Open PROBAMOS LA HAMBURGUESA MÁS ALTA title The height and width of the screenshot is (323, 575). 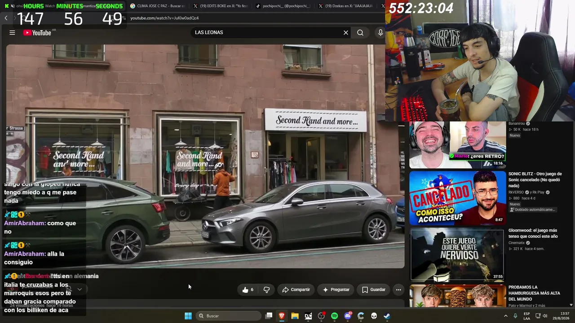point(534,293)
